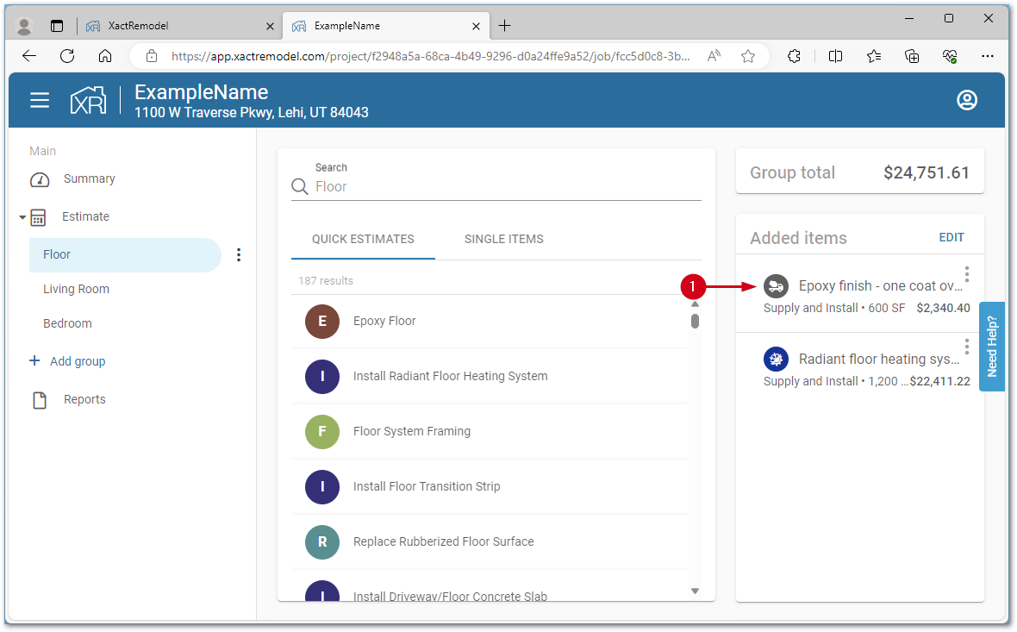This screenshot has height=632, width=1017.
Task: Open the Need Help side tab
Action: (x=991, y=346)
